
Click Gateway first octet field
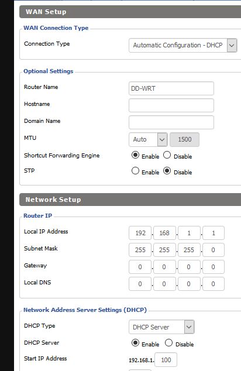point(140,267)
